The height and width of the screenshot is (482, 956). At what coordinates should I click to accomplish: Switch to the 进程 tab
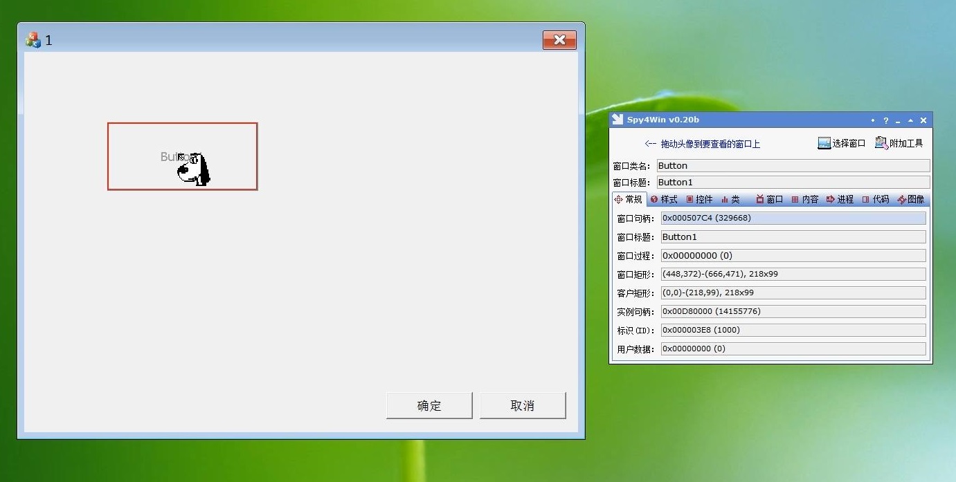pyautogui.click(x=840, y=199)
